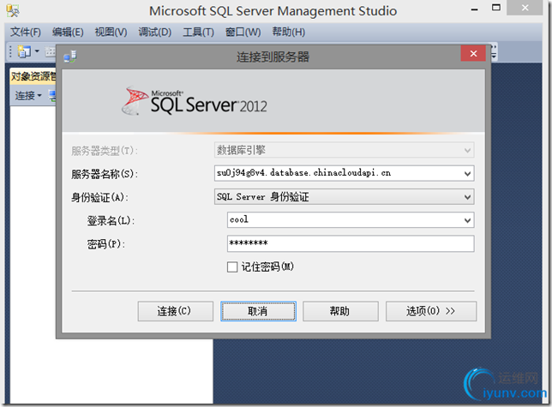Open the 工具(T) menu
The image size is (552, 407).
click(198, 33)
